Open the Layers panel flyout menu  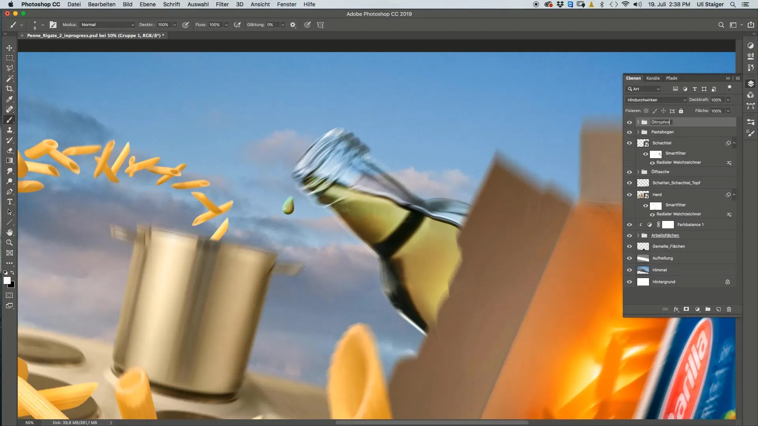738,78
